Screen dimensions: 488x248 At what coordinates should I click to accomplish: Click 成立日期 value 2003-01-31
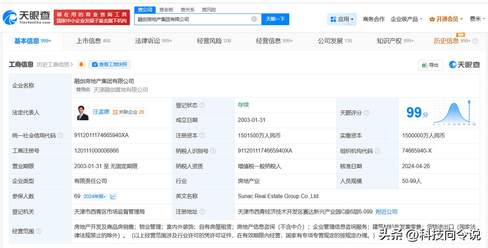(252, 120)
